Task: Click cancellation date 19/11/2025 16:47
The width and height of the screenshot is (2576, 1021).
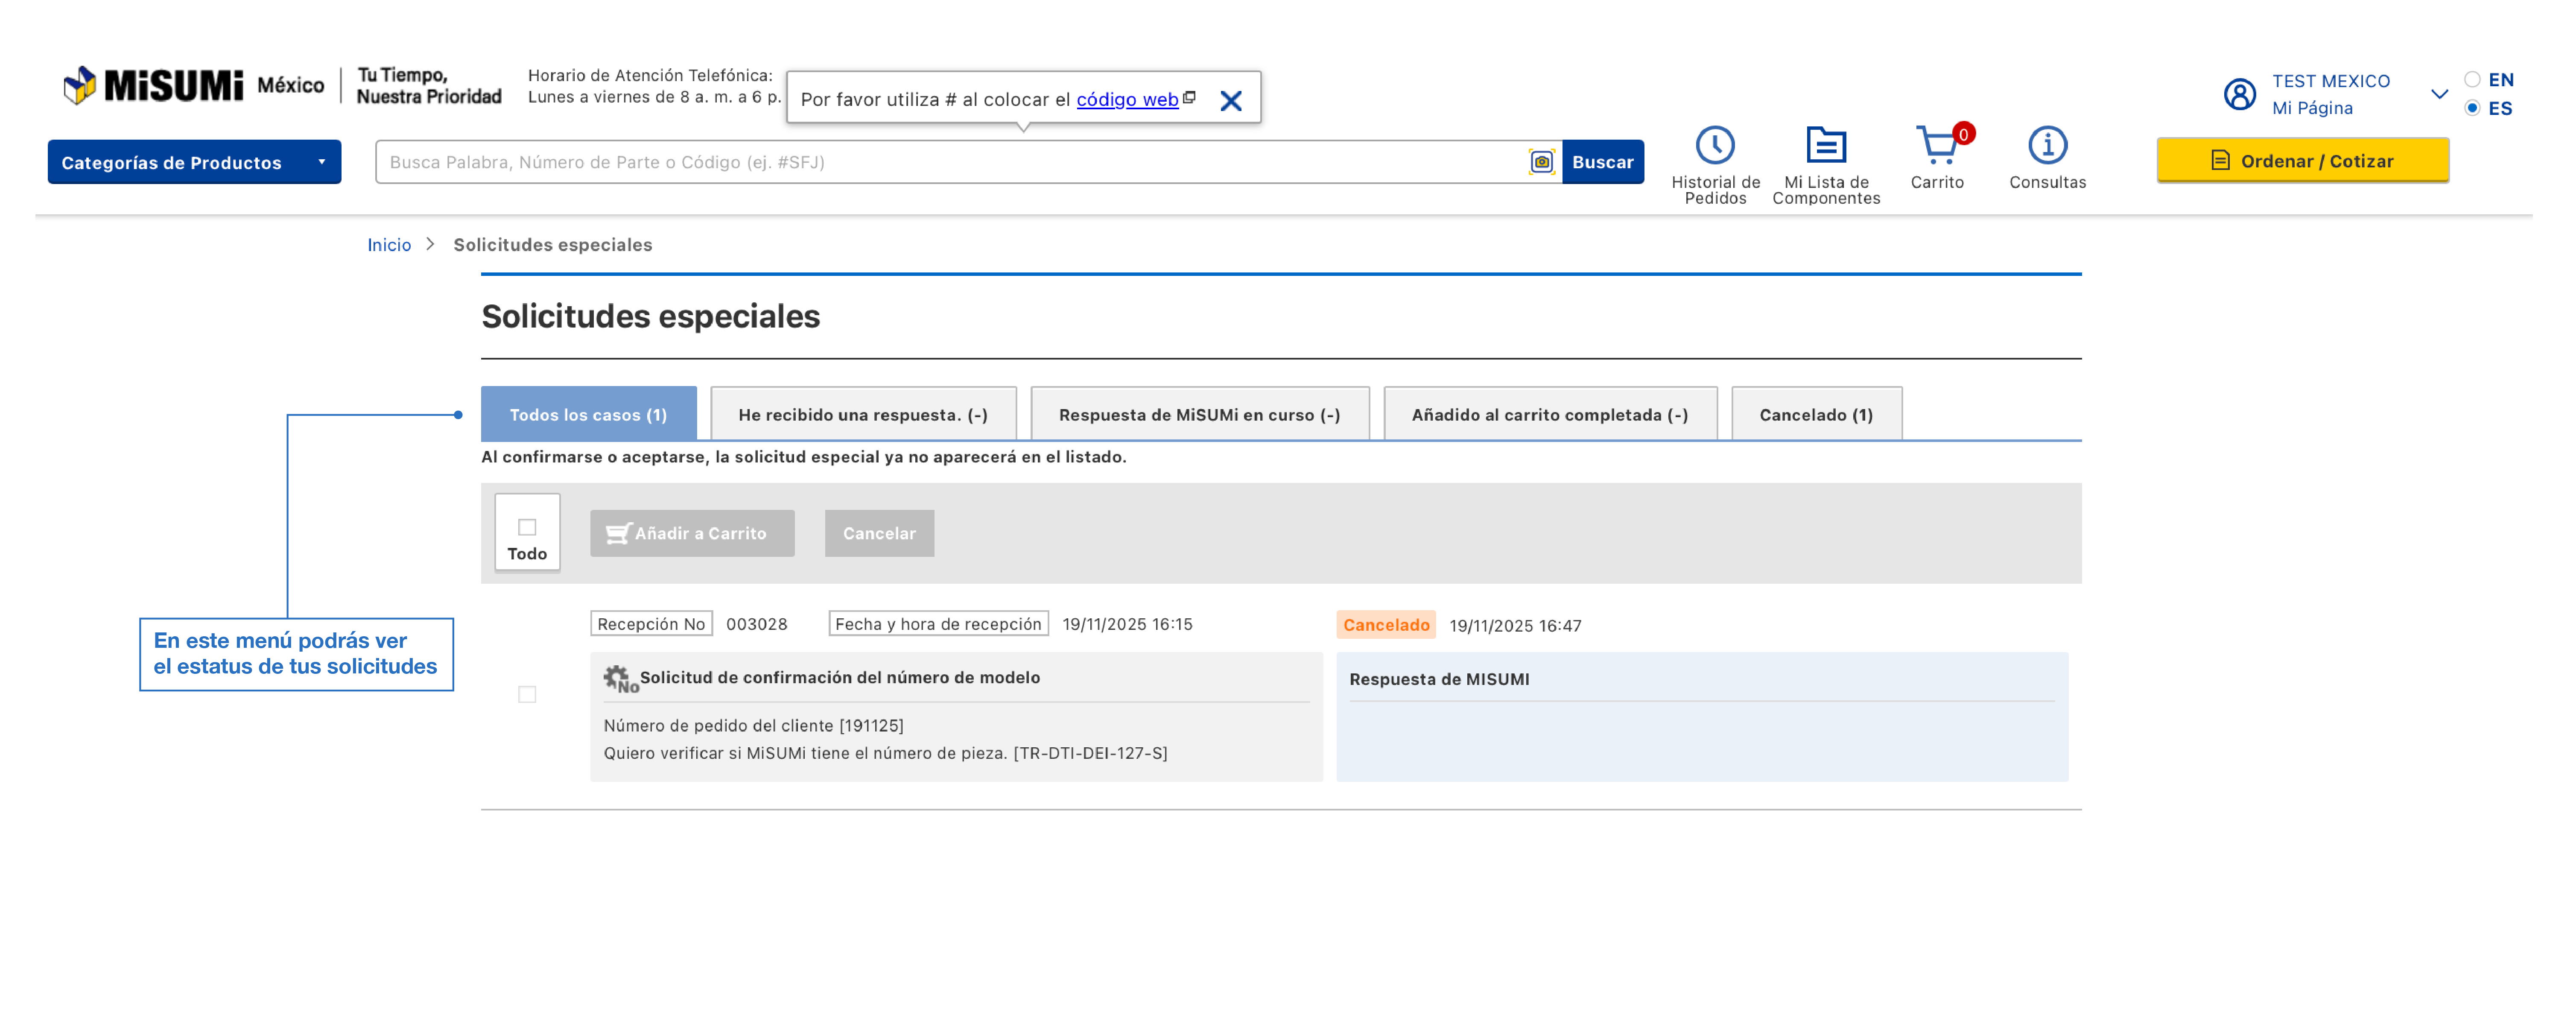Action: point(1515,626)
